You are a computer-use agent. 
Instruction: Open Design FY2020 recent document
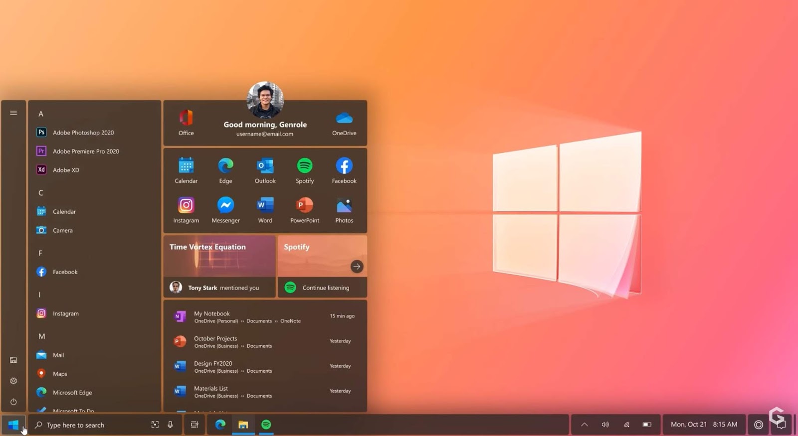click(x=265, y=367)
